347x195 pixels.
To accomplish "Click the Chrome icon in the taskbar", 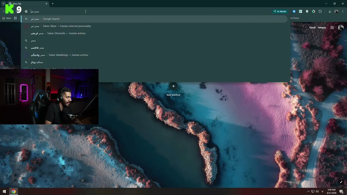I will tap(14, 191).
